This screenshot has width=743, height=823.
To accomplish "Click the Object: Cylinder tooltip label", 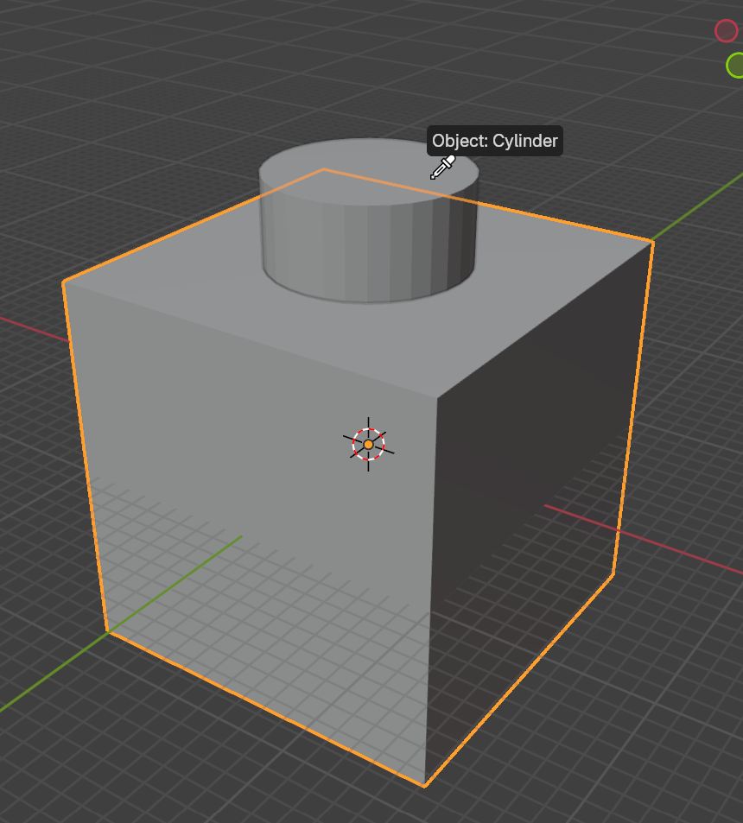I will [495, 141].
